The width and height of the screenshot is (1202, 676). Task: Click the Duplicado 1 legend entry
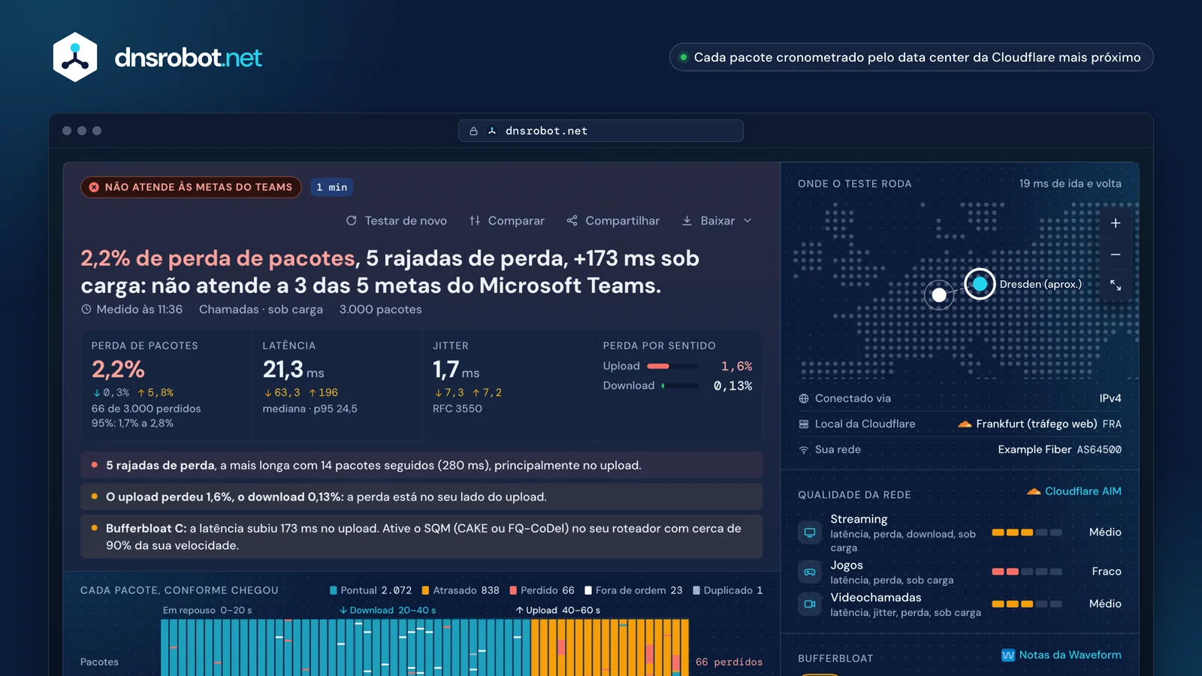(x=727, y=590)
